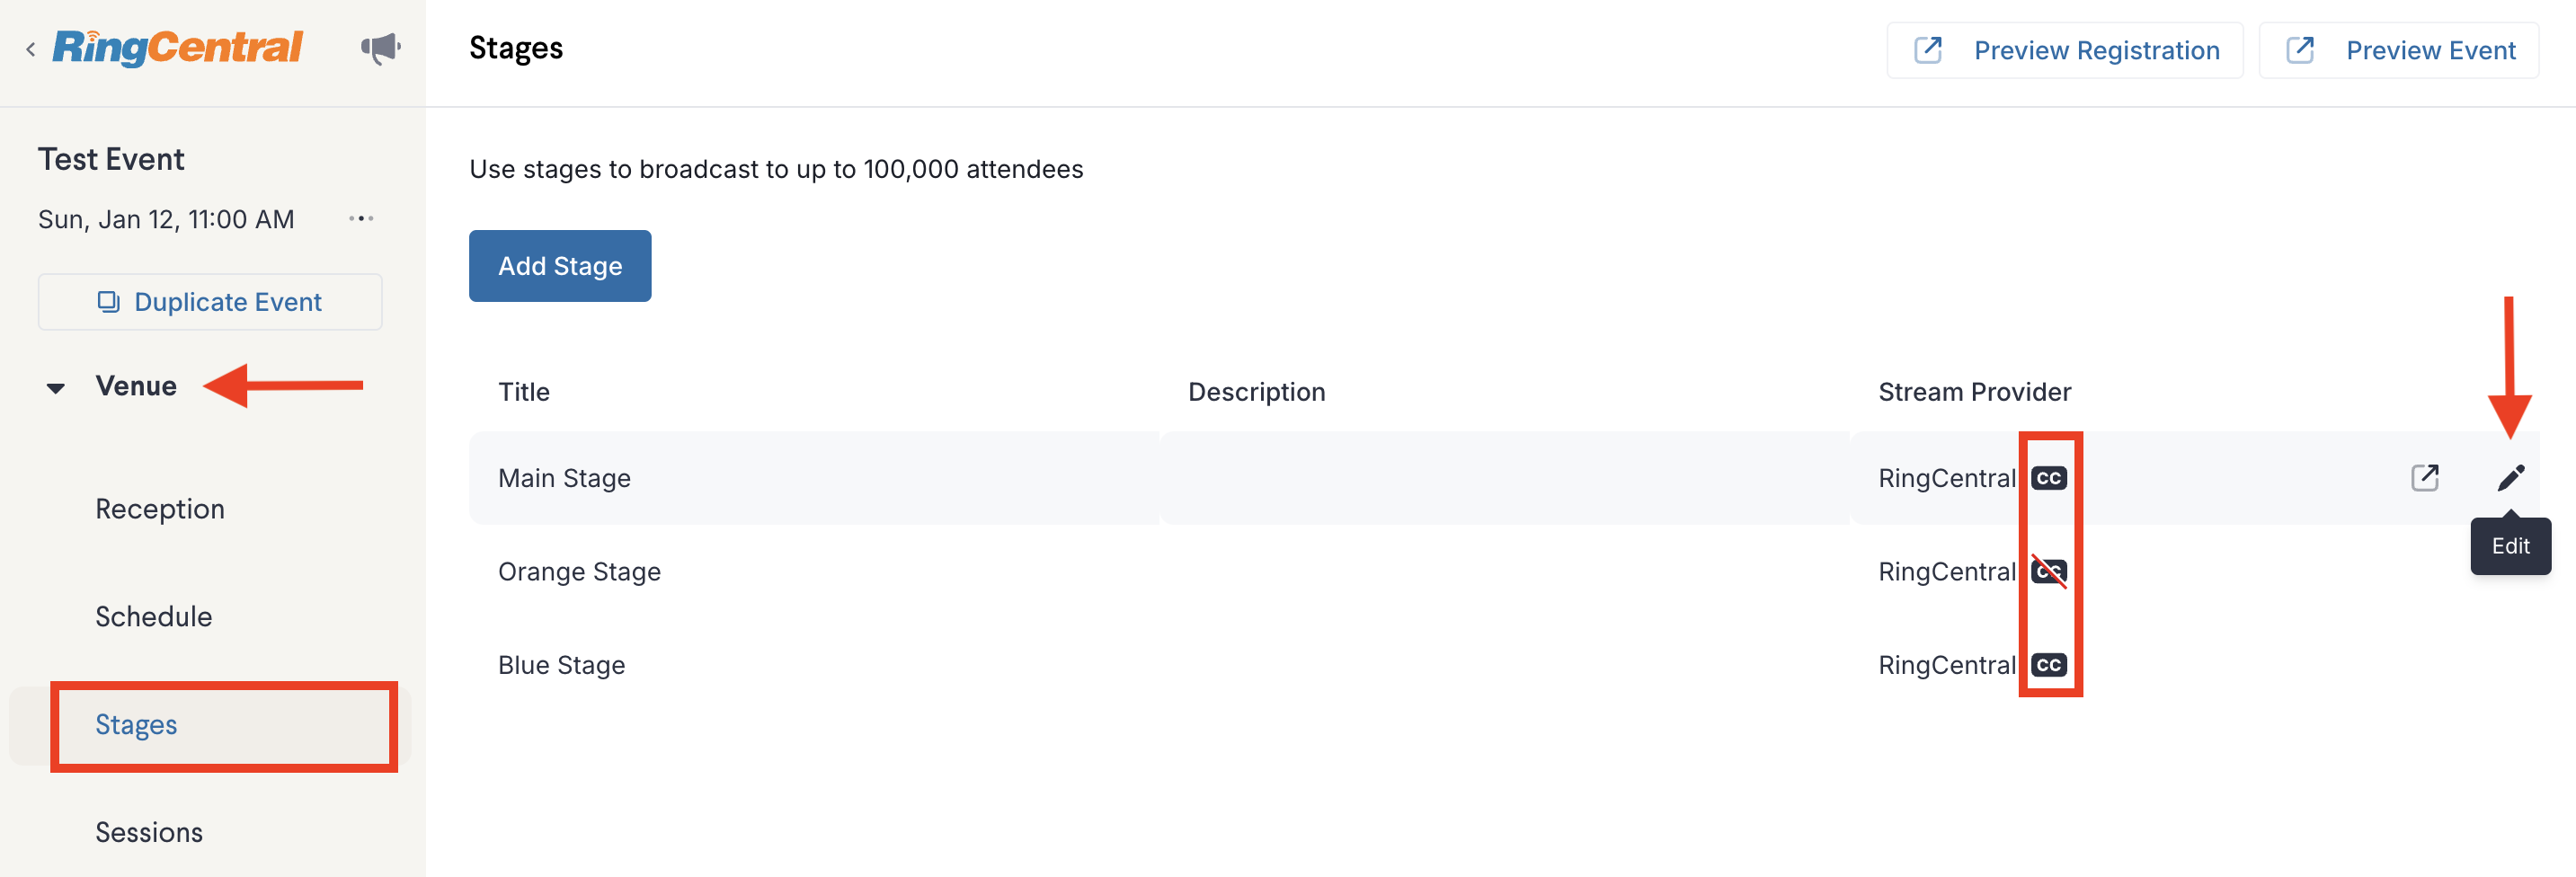Click the crossed-out CC icon on Orange Stage
The width and height of the screenshot is (2576, 877).
coord(2048,572)
